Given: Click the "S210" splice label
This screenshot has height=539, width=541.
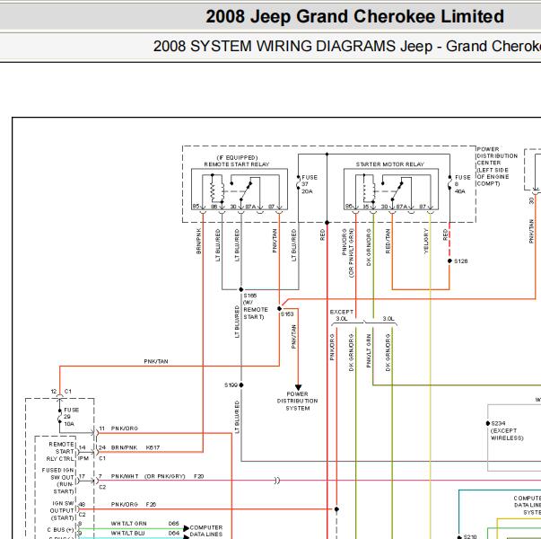Looking at the screenshot, I should [x=470, y=536].
